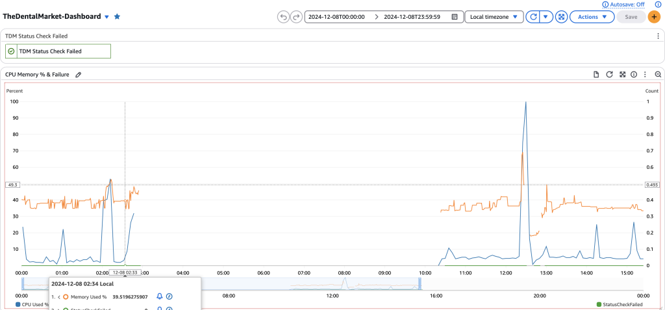Open the Actions menu
This screenshot has width=665, height=310.
(x=592, y=17)
